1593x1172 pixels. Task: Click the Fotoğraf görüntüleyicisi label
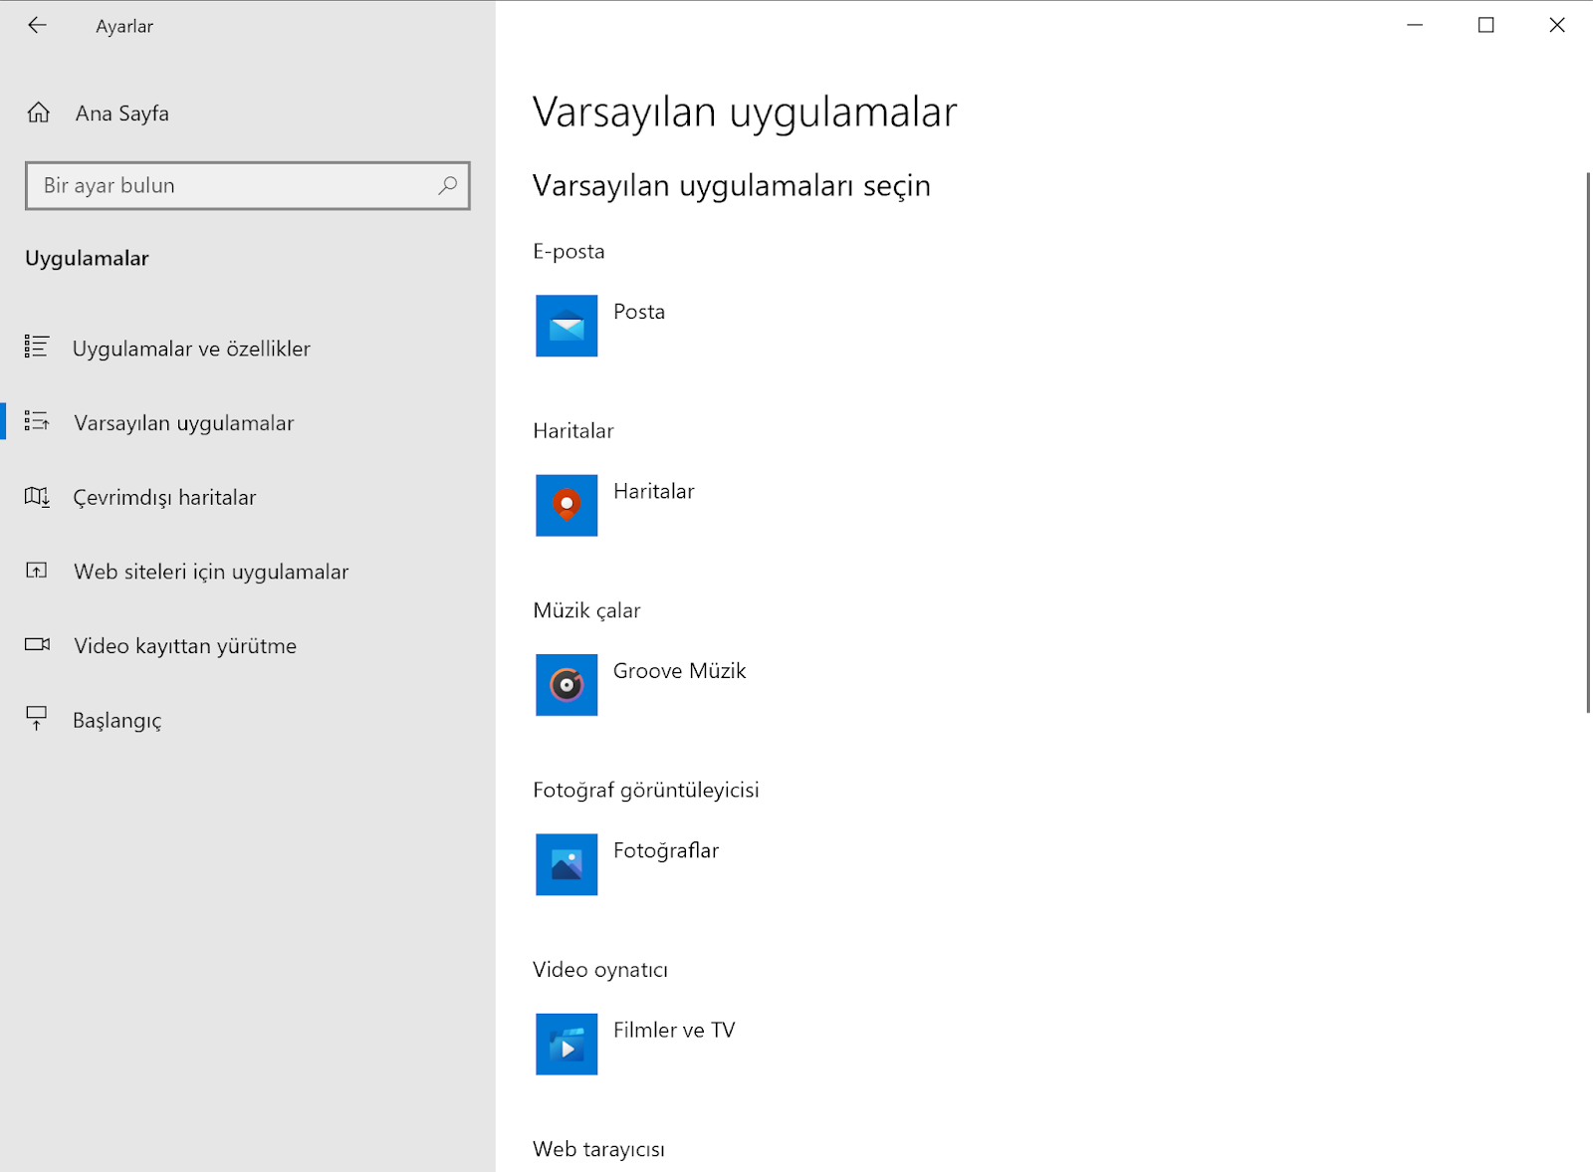tap(645, 790)
